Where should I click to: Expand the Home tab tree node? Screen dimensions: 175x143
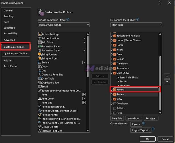(x=112, y=45)
